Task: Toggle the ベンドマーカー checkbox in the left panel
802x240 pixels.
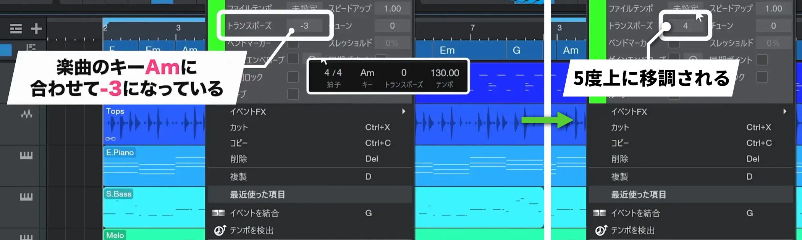Action: click(x=293, y=43)
